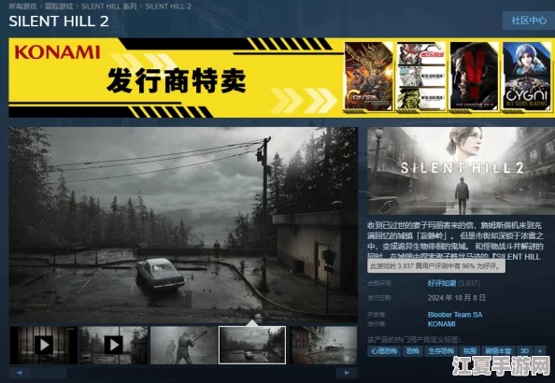
Task: Select the 剧情丰富 tag
Action: (498, 351)
